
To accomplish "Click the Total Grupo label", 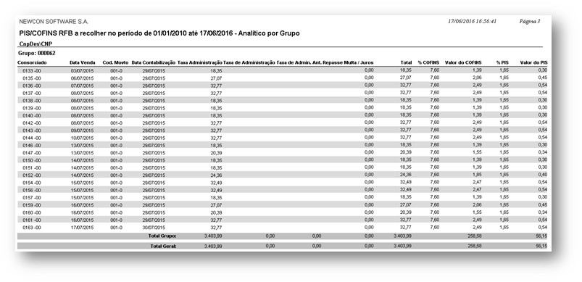I will tap(162, 236).
